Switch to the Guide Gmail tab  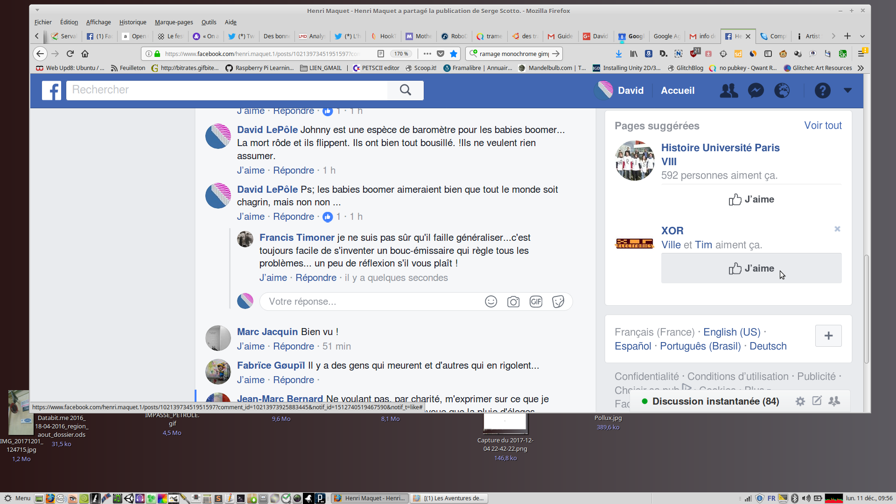coord(560,36)
